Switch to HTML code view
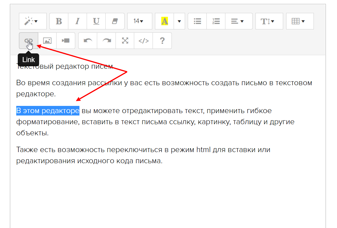 point(143,41)
